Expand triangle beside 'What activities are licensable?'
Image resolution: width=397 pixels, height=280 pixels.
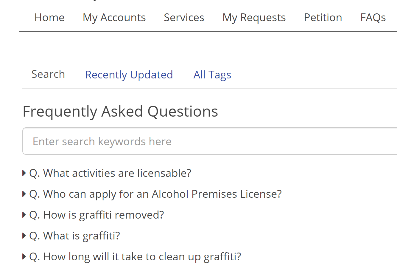[24, 173]
